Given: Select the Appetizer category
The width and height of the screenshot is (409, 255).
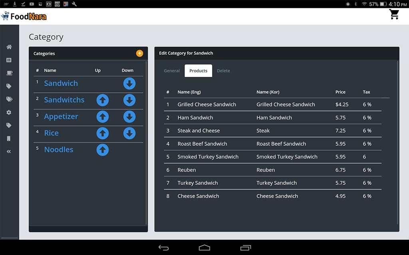Looking at the screenshot, I should pyautogui.click(x=61, y=117).
